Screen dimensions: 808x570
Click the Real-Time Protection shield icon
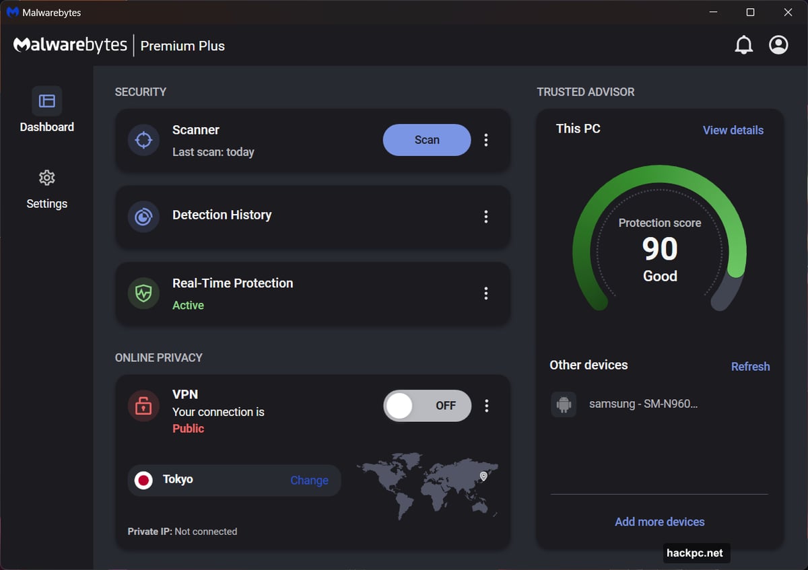click(143, 293)
